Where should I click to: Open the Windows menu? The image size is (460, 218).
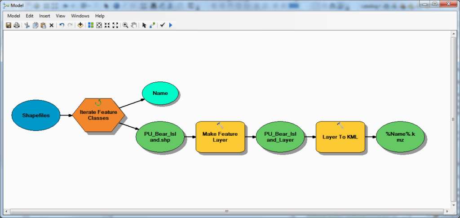(x=80, y=16)
